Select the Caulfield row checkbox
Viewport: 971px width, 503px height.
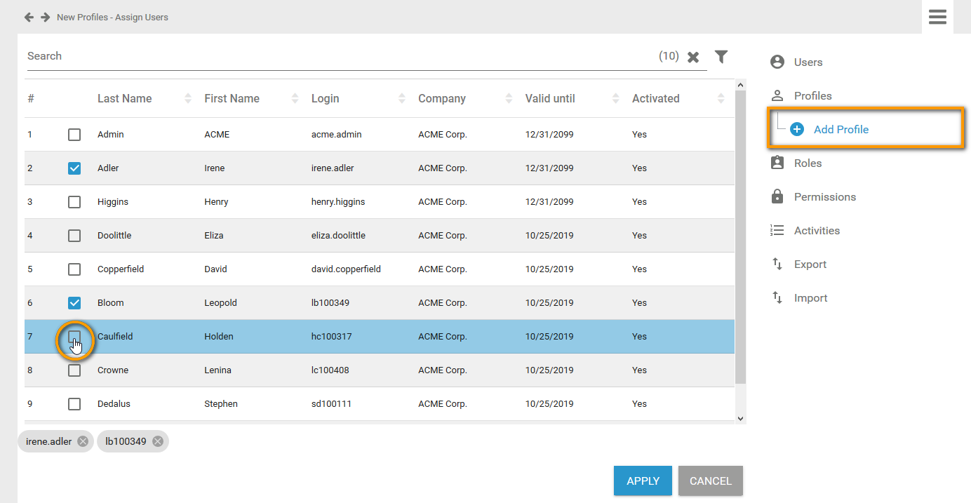pos(74,337)
